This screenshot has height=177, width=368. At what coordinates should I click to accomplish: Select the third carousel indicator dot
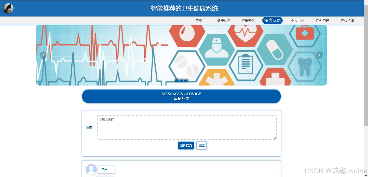point(186,80)
